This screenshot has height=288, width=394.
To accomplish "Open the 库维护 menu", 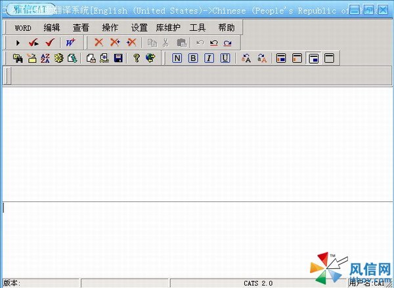I will (x=168, y=28).
